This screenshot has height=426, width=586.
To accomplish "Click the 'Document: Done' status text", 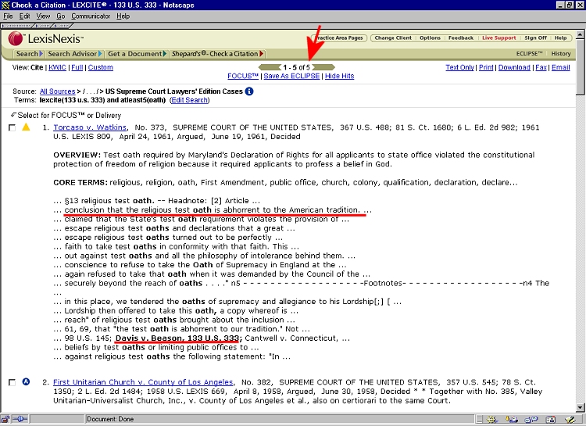I will pyautogui.click(x=110, y=419).
